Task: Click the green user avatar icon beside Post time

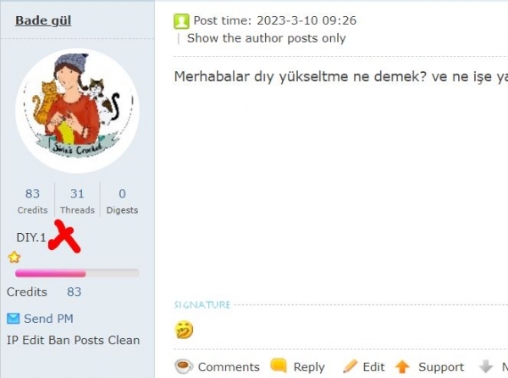Action: [181, 21]
